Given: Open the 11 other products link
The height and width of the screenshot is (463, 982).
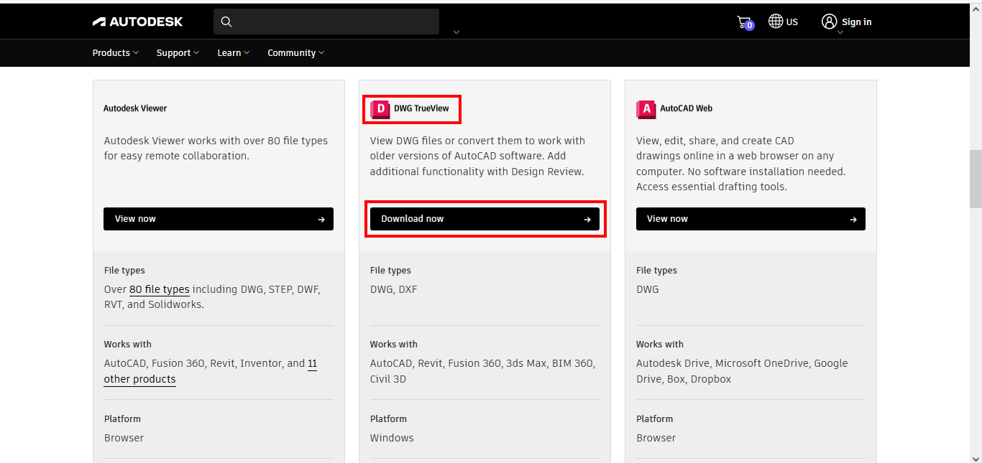Looking at the screenshot, I should click(211, 371).
